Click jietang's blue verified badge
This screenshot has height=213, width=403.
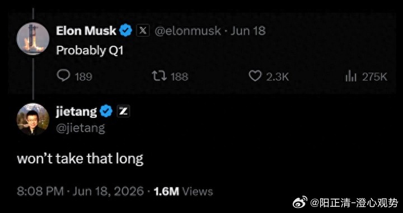coord(106,112)
